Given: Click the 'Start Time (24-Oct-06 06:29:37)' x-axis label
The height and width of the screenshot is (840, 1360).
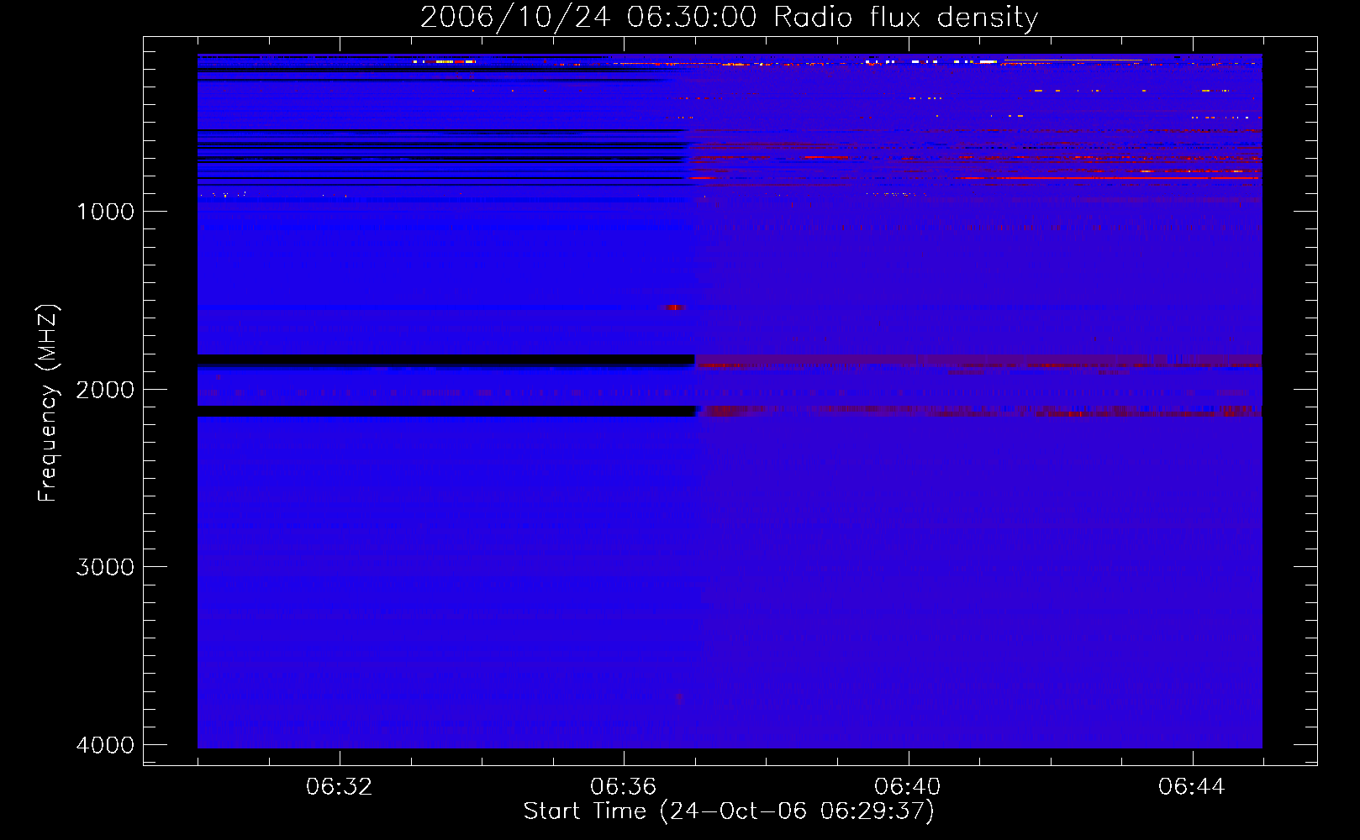Looking at the screenshot, I should [729, 811].
